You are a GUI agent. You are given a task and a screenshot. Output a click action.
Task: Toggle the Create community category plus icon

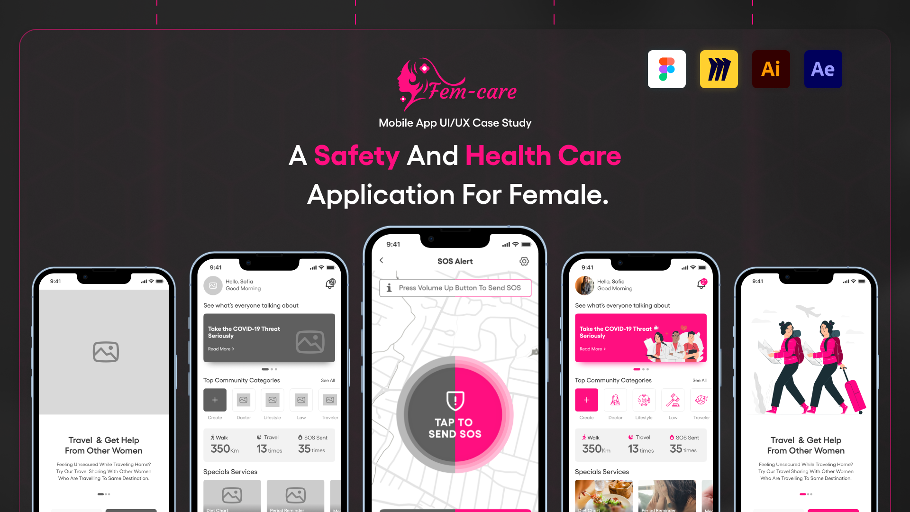tap(587, 400)
